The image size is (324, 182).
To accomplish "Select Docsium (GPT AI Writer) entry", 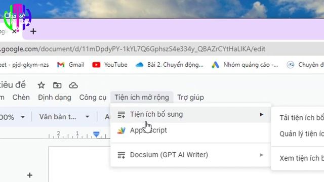I will click(x=190, y=155).
